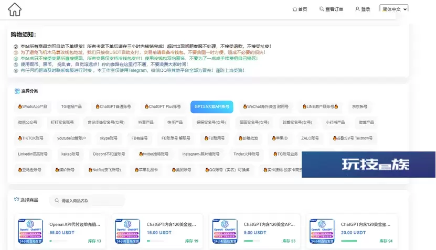Select the ChatGPT Plus账号 category
Screen dimensions: 436x250
(x=163, y=107)
